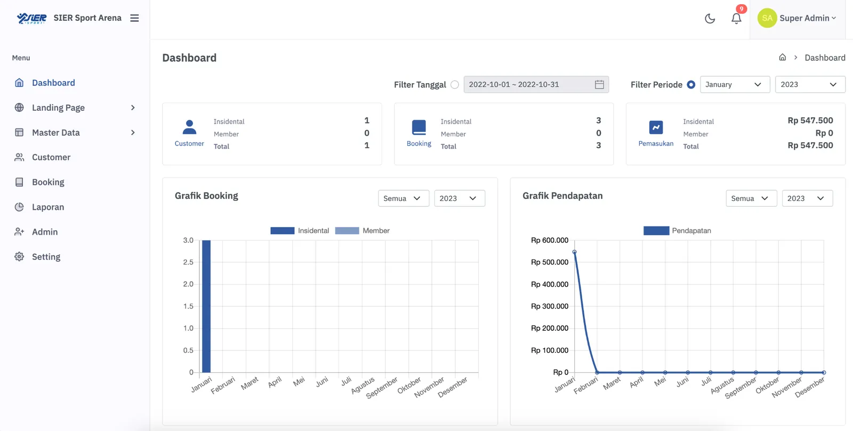The width and height of the screenshot is (853, 431).
Task: Toggle Pendapatan legend in Grafik Pendapatan
Action: [677, 231]
